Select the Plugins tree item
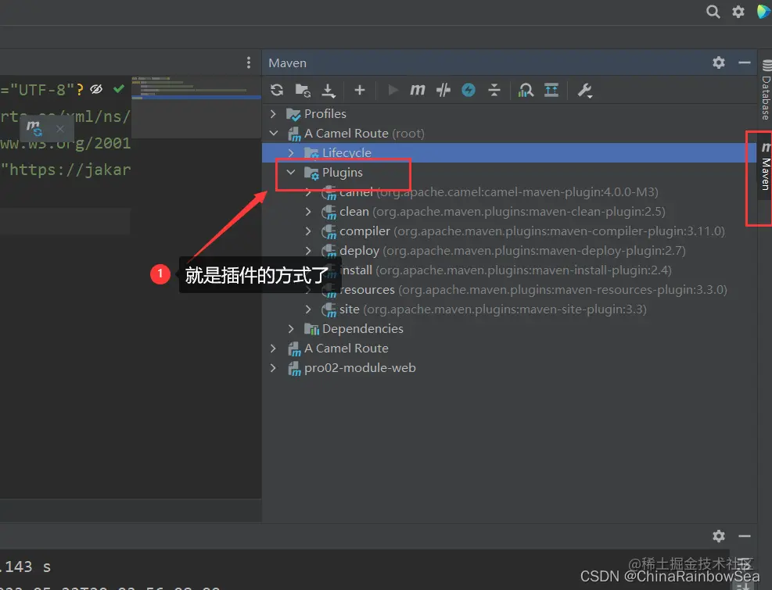772x590 pixels. tap(342, 172)
